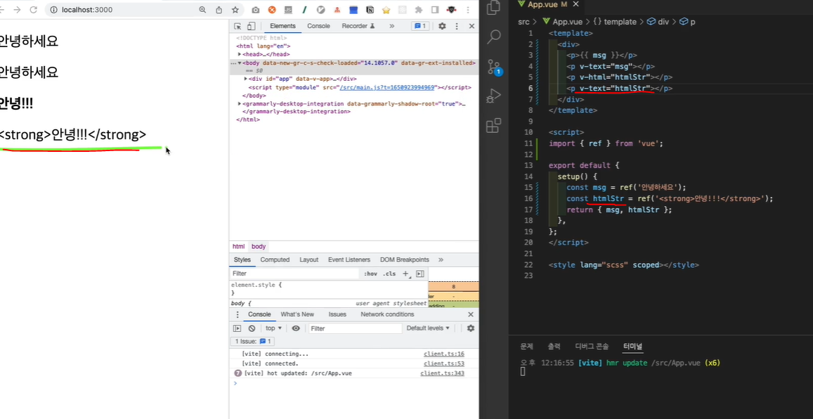
Task: Open the site info icon in address bar
Action: [x=54, y=10]
